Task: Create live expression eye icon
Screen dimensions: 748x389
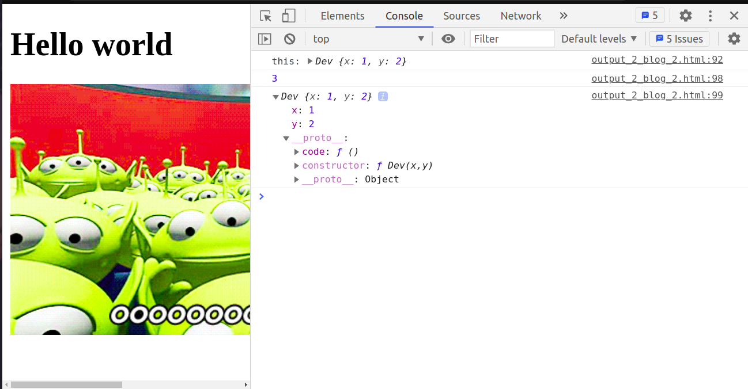Action: coord(448,39)
